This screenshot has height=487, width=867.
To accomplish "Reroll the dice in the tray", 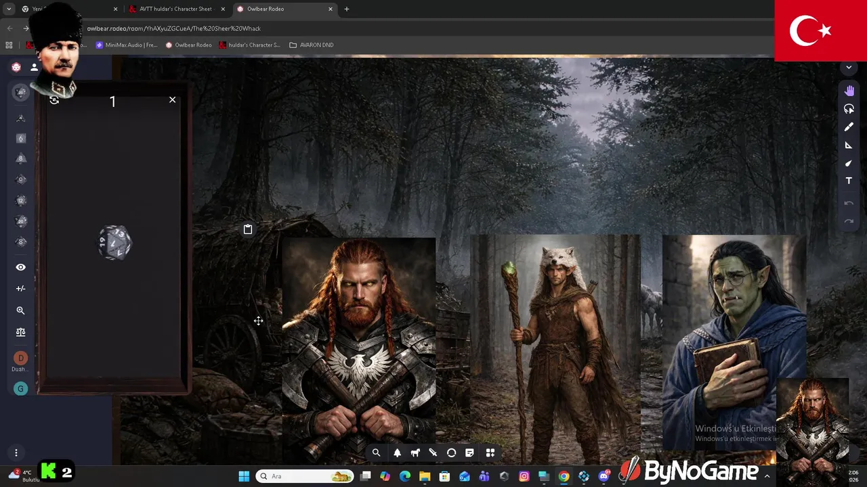I will (x=54, y=99).
